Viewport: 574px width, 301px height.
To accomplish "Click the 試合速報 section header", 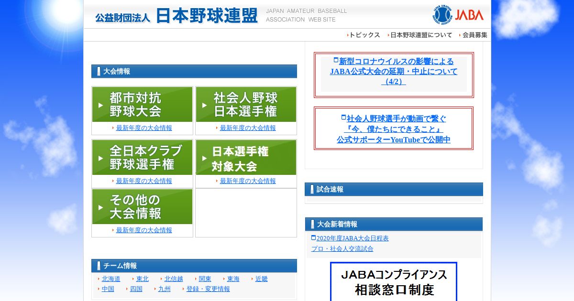I will point(394,189).
